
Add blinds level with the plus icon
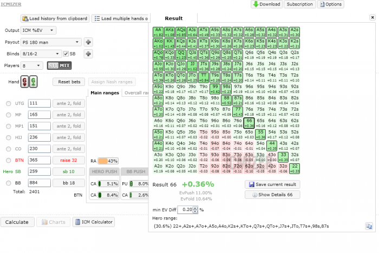coord(88,54)
